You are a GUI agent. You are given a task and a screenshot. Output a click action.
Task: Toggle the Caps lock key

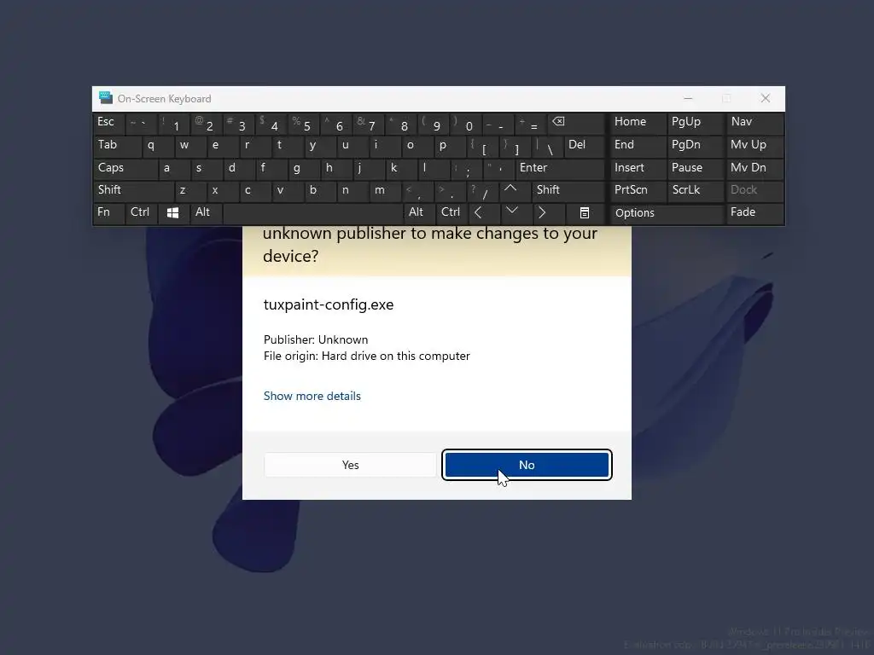(x=125, y=168)
